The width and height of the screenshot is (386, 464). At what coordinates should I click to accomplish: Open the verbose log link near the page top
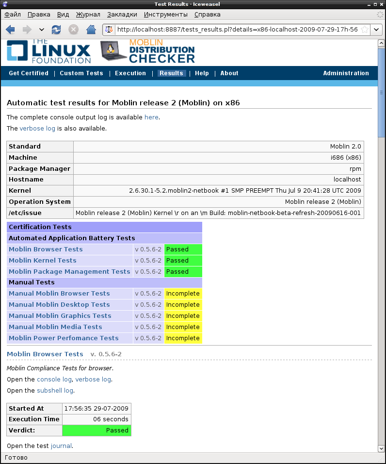pyautogui.click(x=37, y=129)
